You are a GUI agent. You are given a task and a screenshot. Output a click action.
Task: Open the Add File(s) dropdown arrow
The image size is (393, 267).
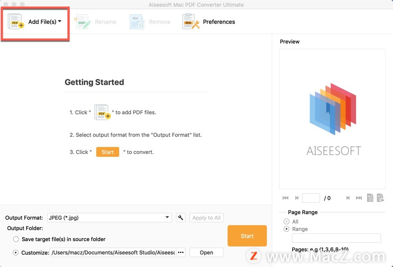60,21
